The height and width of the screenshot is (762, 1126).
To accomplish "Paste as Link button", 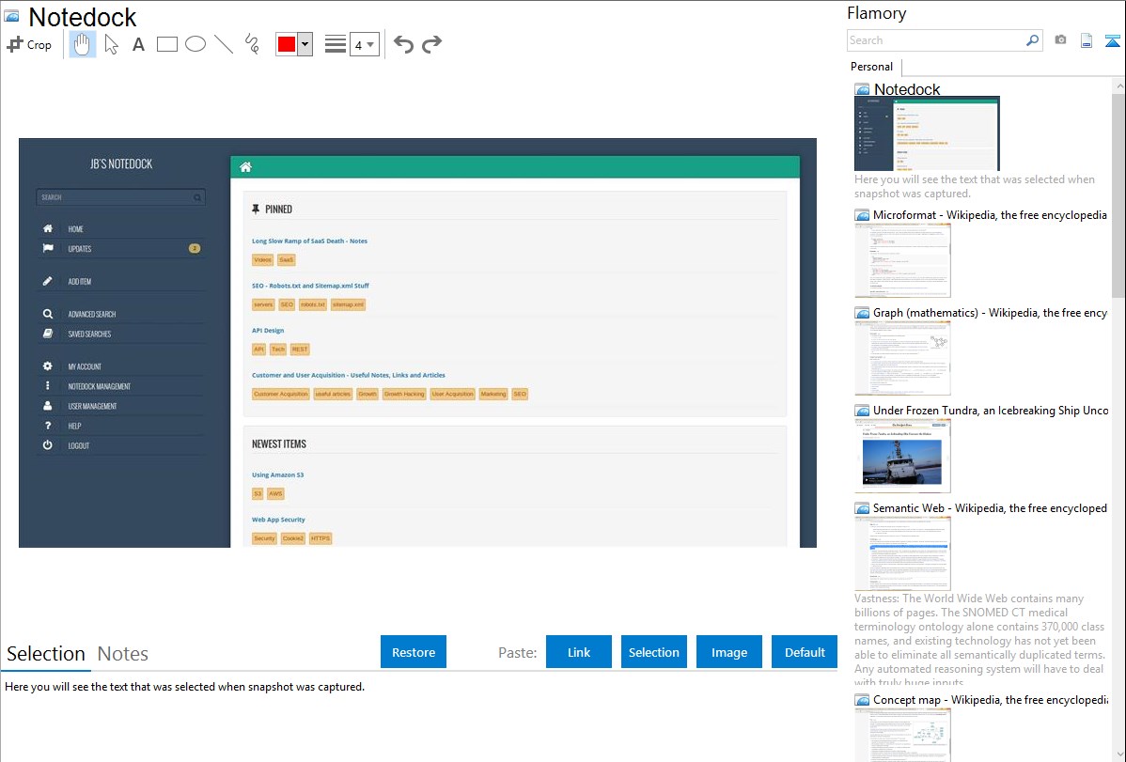I will tap(579, 652).
